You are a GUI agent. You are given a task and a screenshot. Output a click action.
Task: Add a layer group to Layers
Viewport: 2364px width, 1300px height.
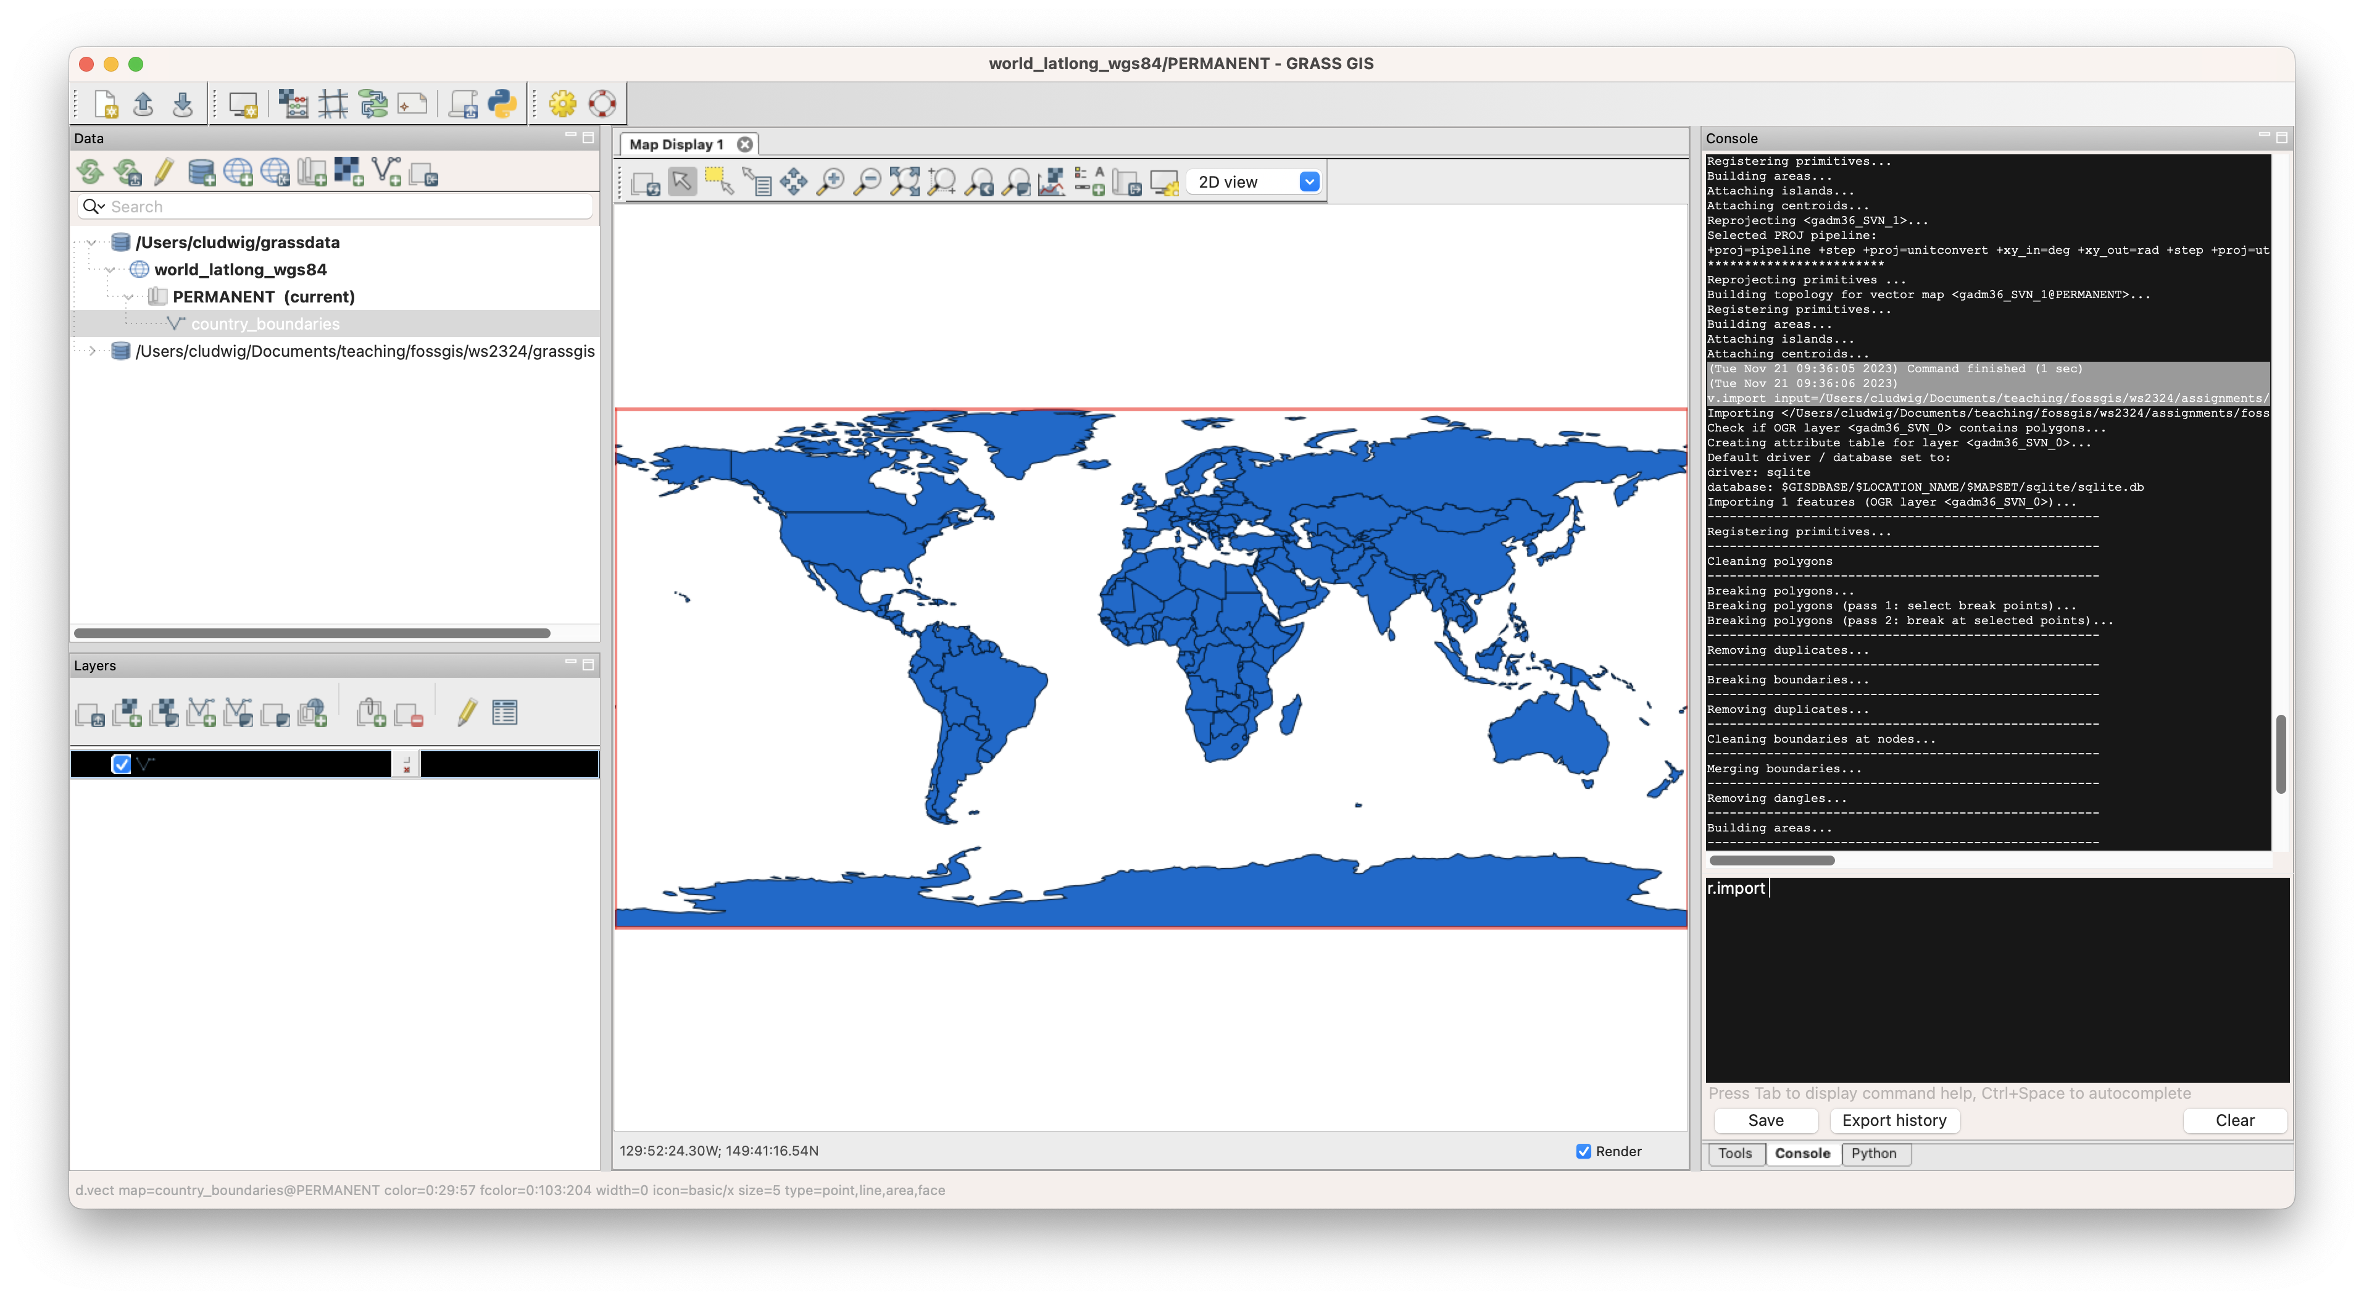[x=371, y=712]
